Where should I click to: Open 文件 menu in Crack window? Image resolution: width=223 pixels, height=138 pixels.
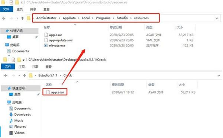[8, 67]
